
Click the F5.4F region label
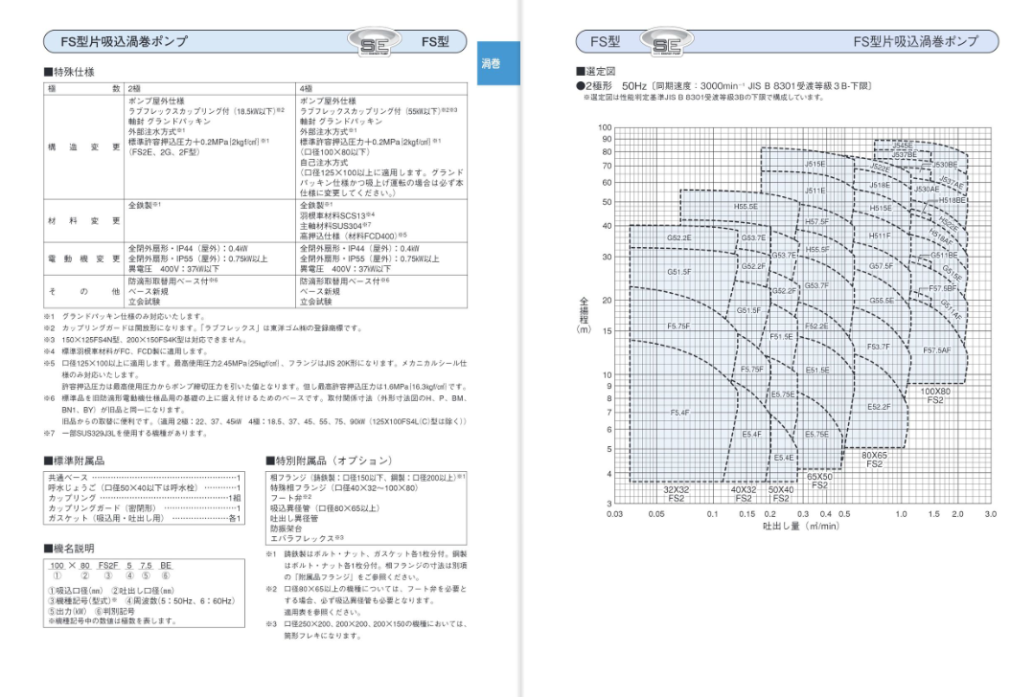click(680, 412)
